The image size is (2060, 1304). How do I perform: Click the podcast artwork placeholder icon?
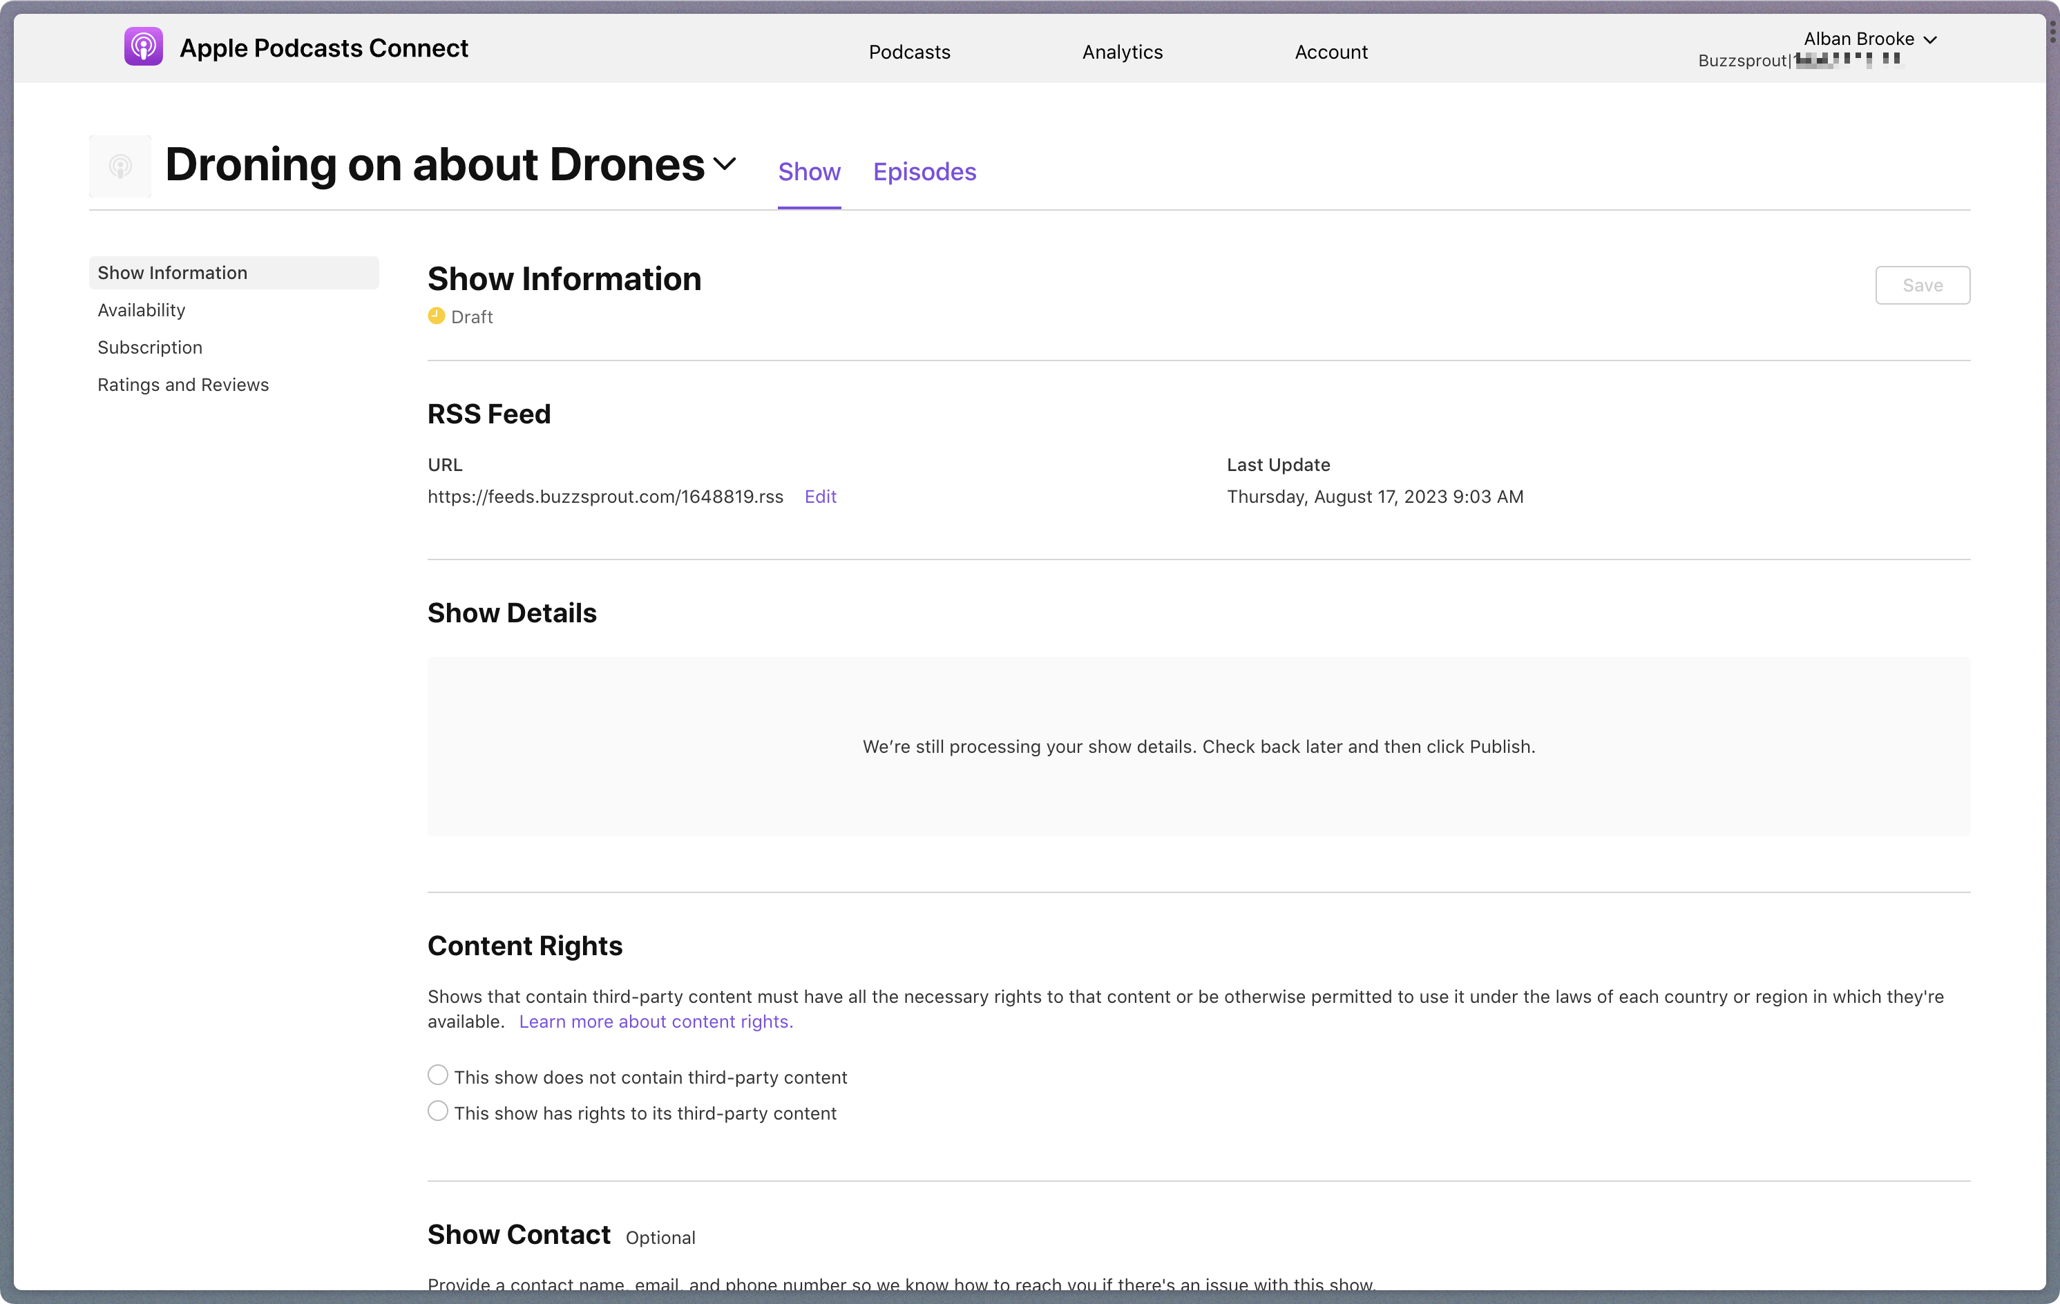click(x=119, y=166)
